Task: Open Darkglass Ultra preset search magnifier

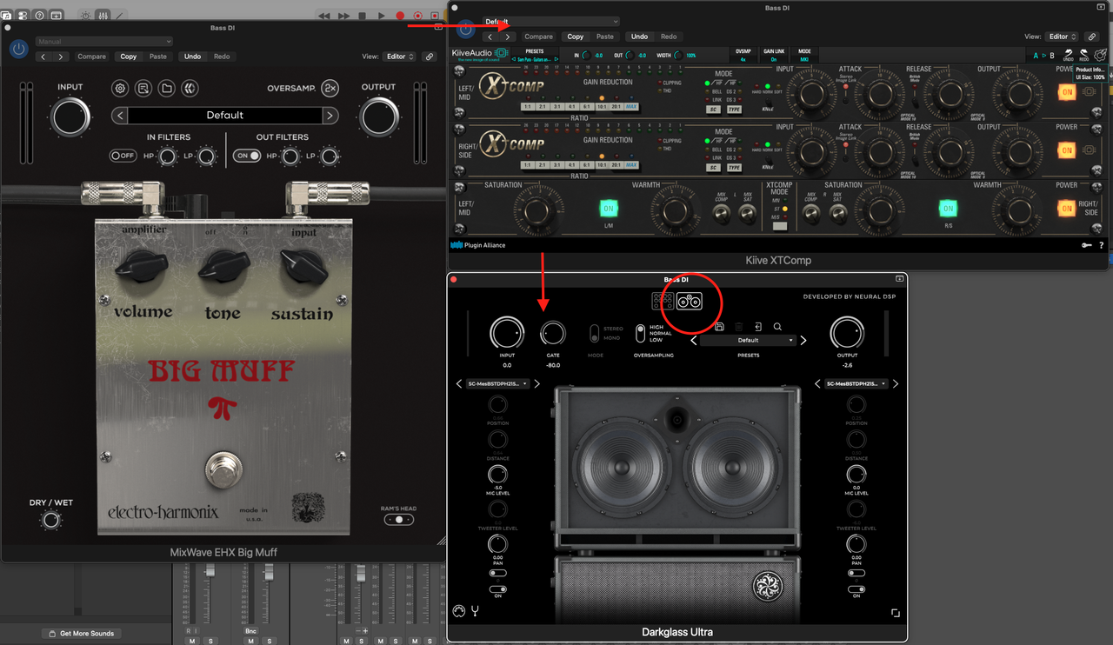Action: (x=777, y=327)
